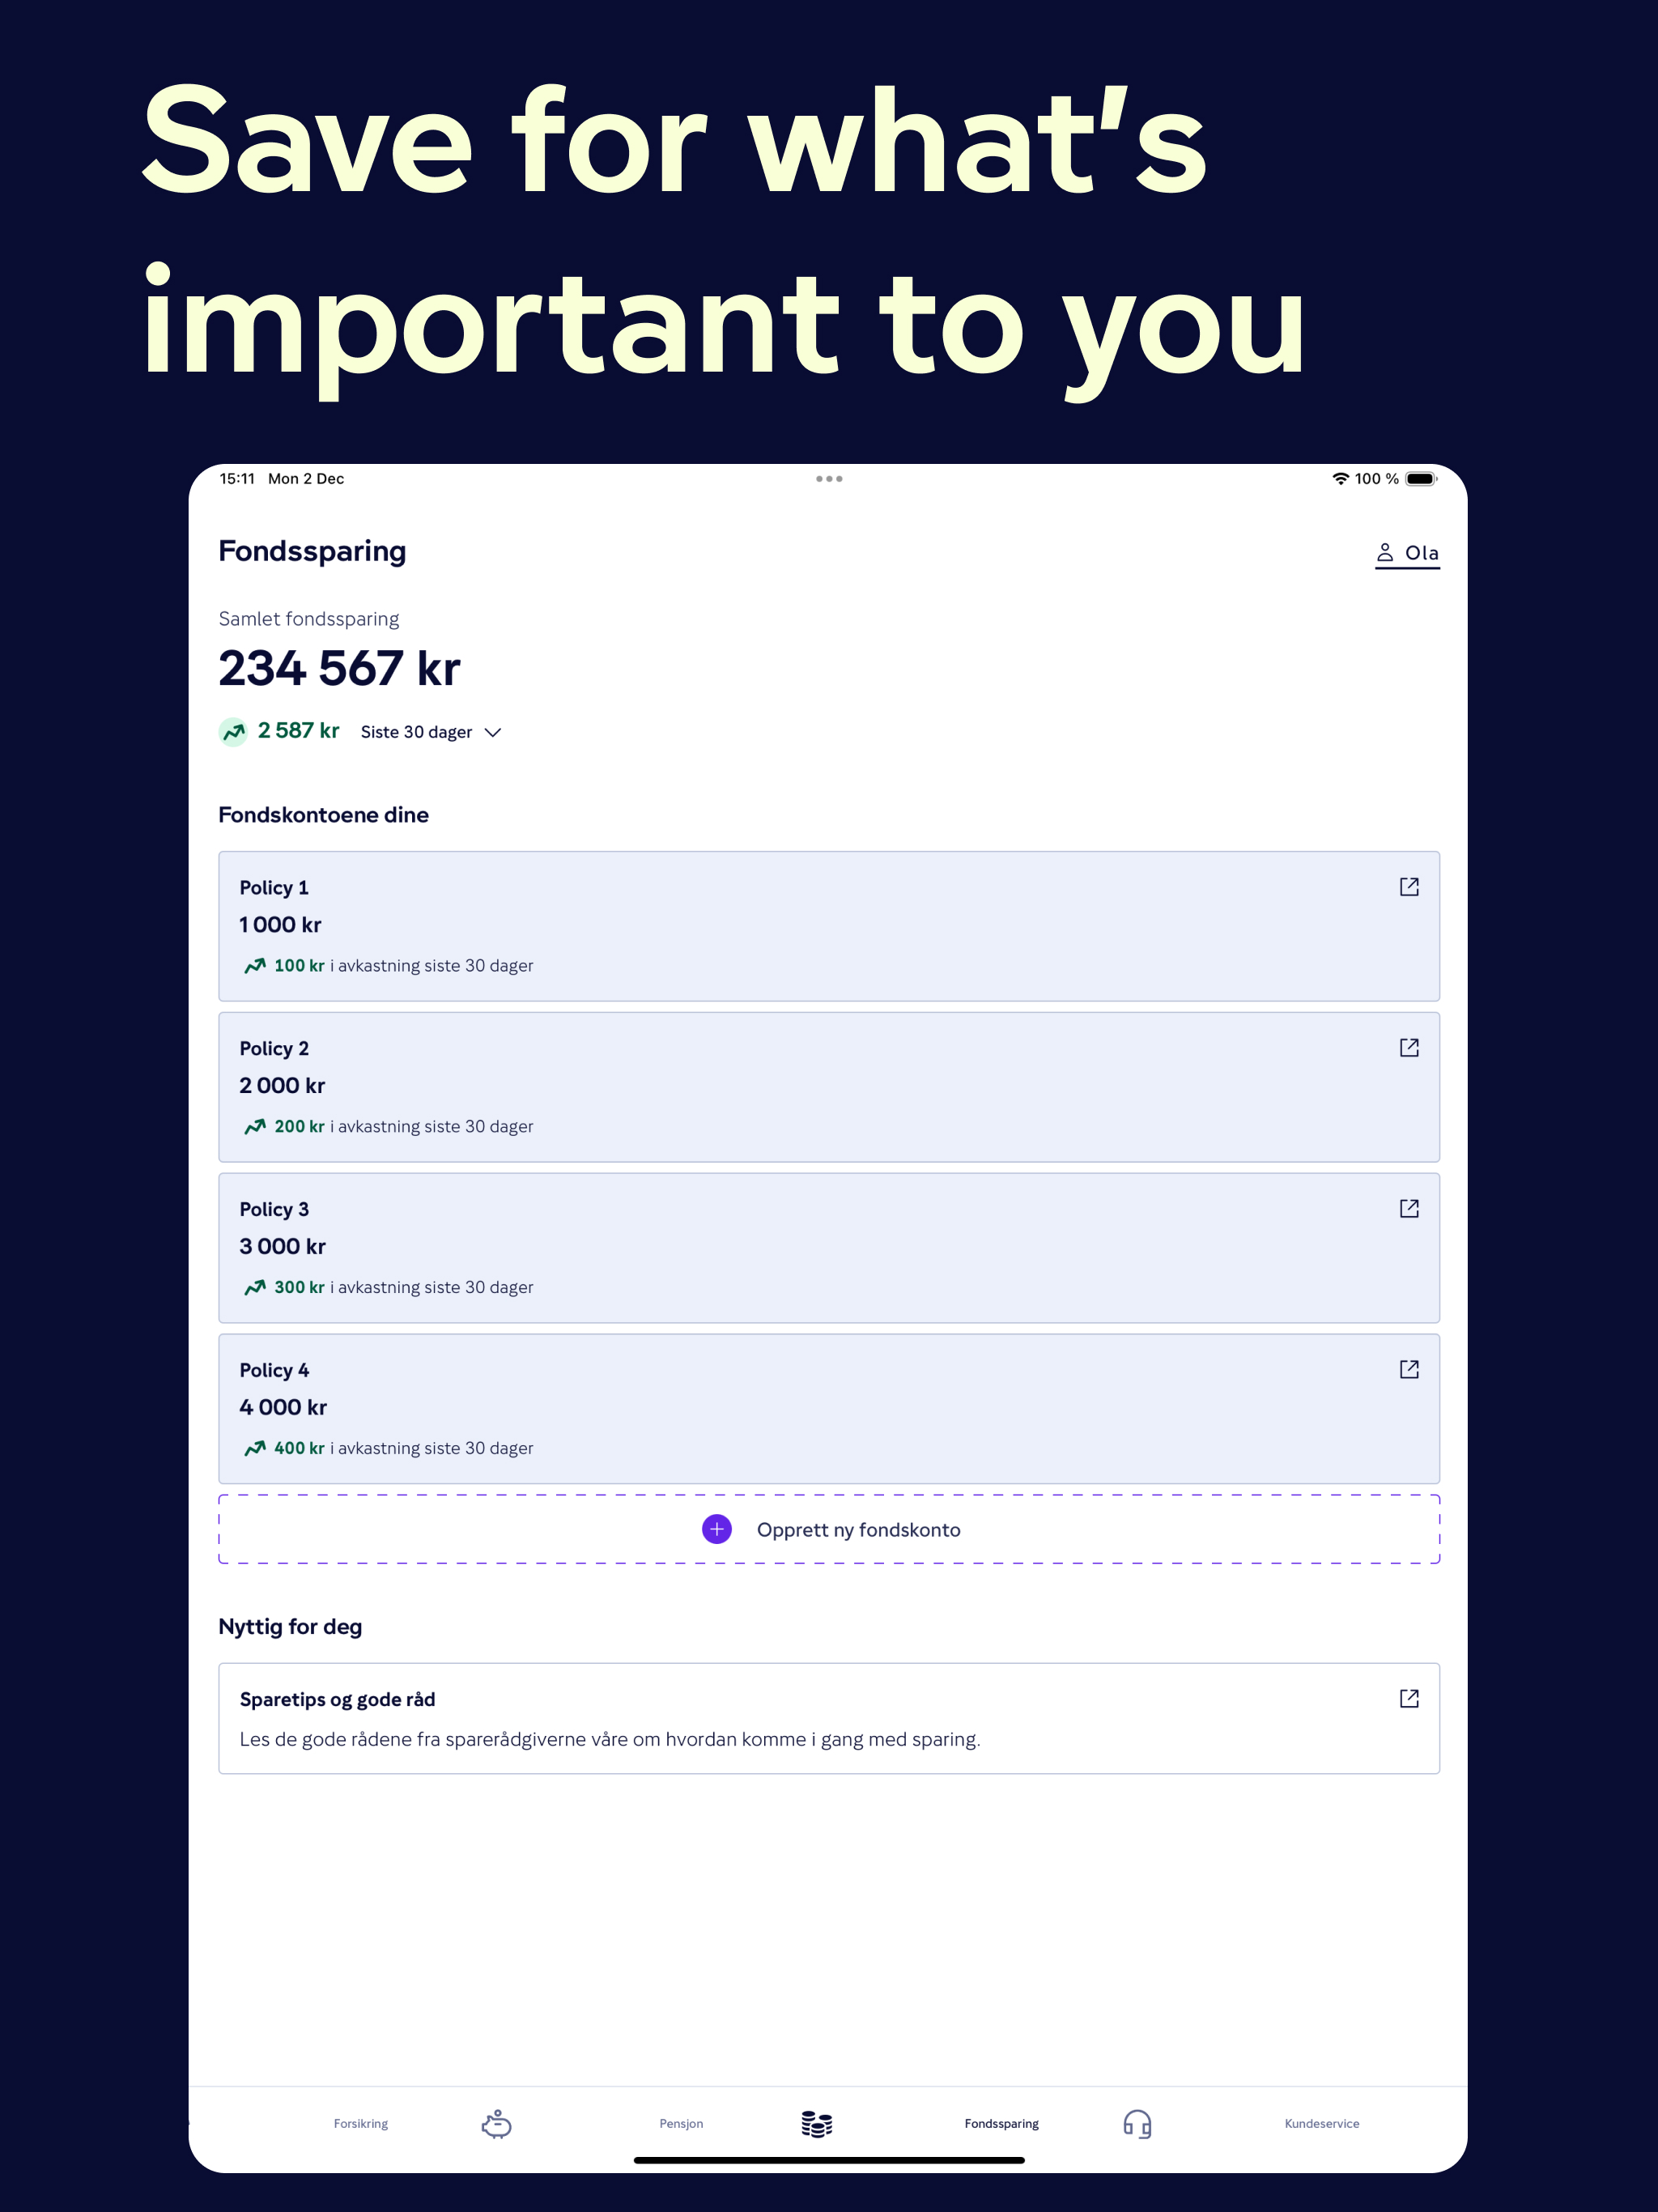Open Policy 2 via its external link icon
The width and height of the screenshot is (1658, 2212).
pyautogui.click(x=1409, y=1047)
